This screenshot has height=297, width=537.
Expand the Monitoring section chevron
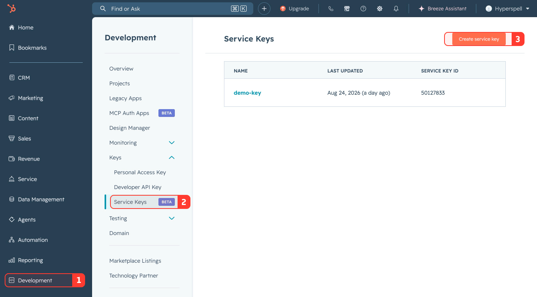(x=171, y=143)
